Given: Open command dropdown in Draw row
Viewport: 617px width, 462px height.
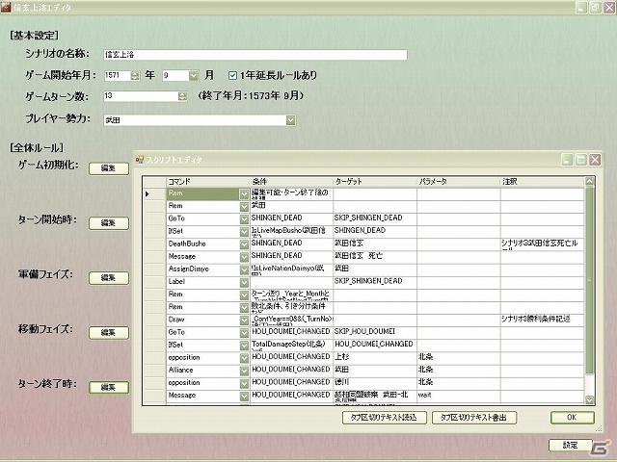Looking at the screenshot, I should pos(244,320).
